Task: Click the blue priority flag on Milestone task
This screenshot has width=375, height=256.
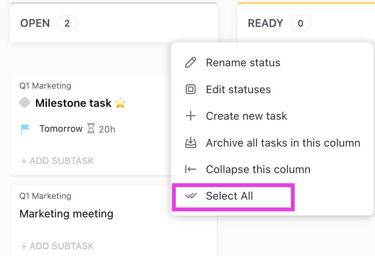Action: (25, 130)
